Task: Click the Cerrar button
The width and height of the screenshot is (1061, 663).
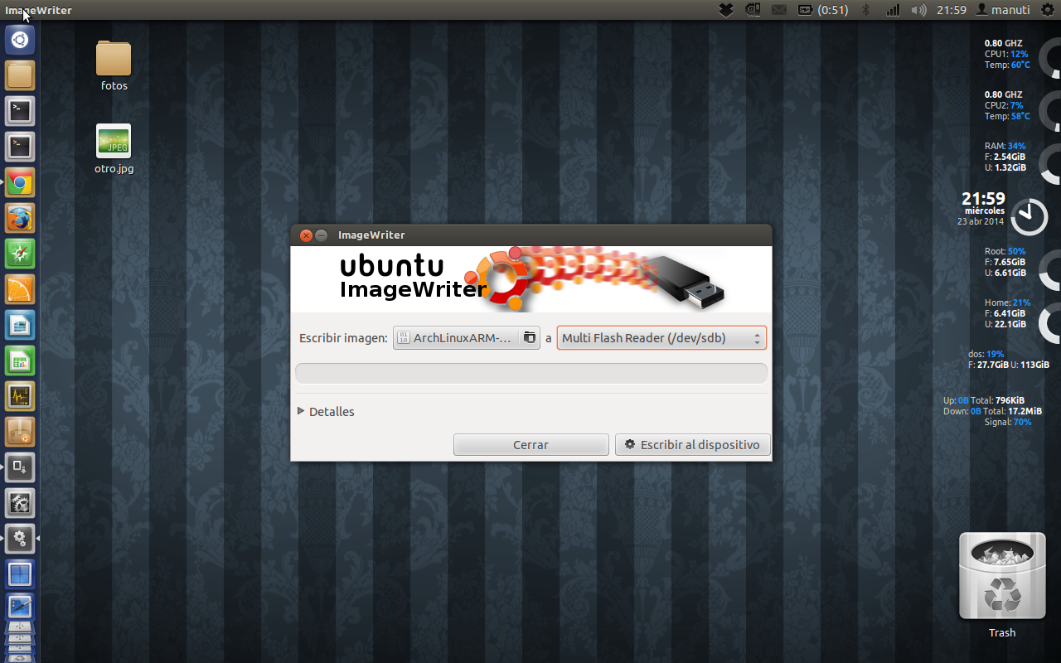Action: [x=530, y=445]
